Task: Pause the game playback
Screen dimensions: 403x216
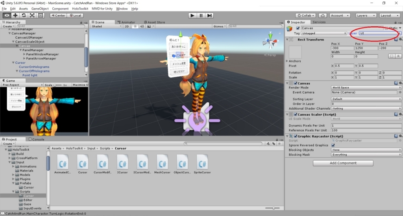Action: pos(201,15)
